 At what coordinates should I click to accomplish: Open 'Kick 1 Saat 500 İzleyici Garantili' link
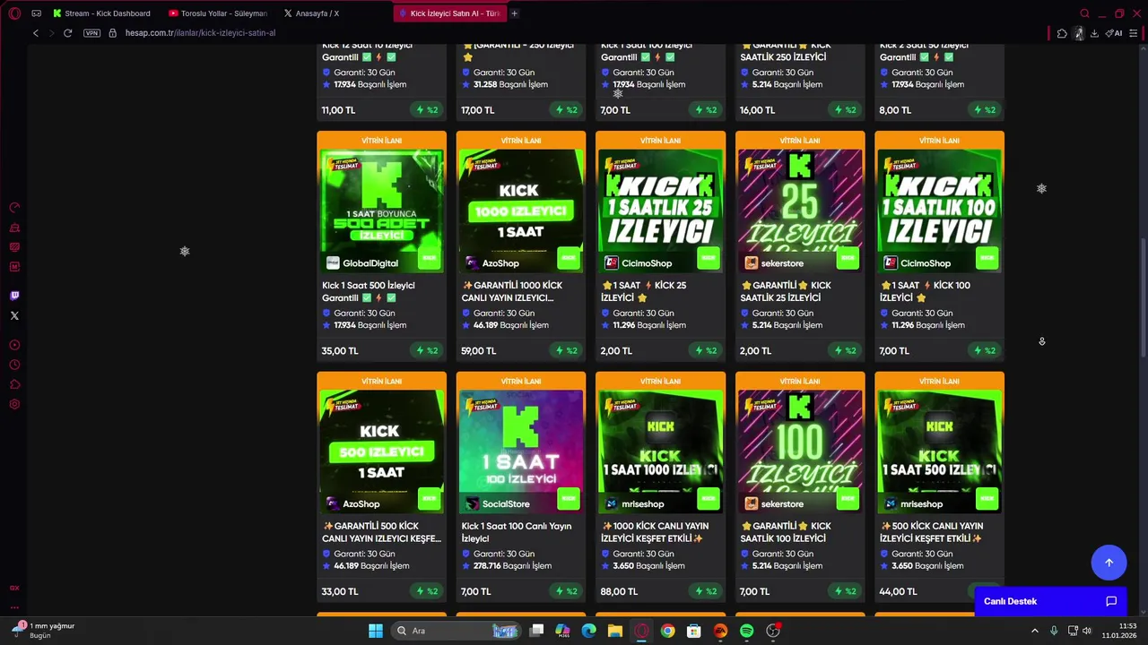coord(369,291)
